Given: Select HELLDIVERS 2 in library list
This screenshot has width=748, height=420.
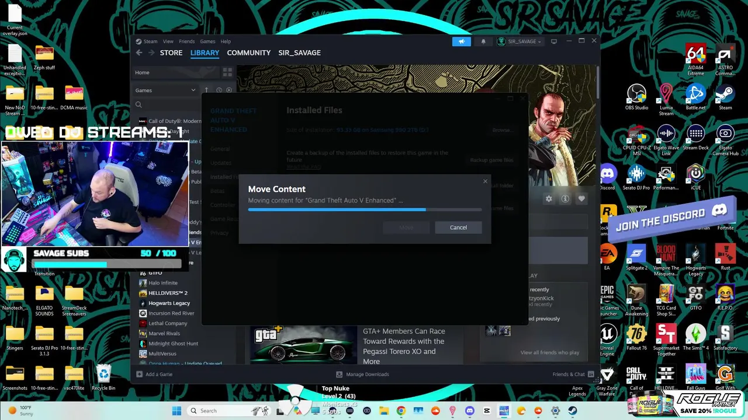Looking at the screenshot, I should (167, 293).
